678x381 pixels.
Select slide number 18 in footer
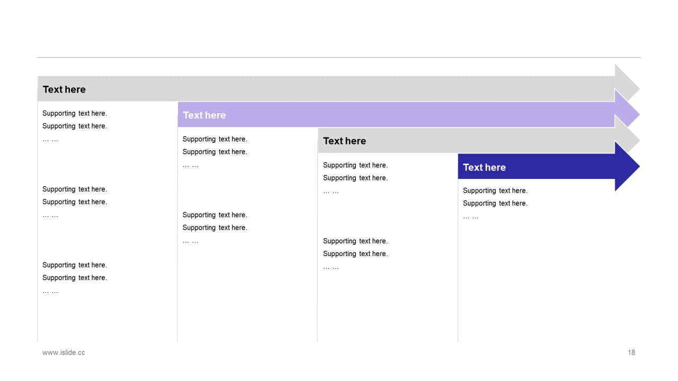tap(631, 352)
